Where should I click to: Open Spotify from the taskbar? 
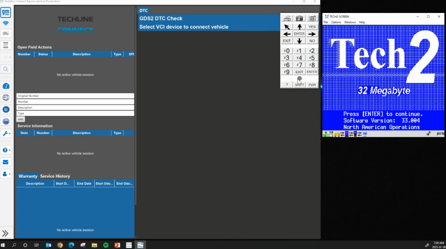click(x=106, y=245)
